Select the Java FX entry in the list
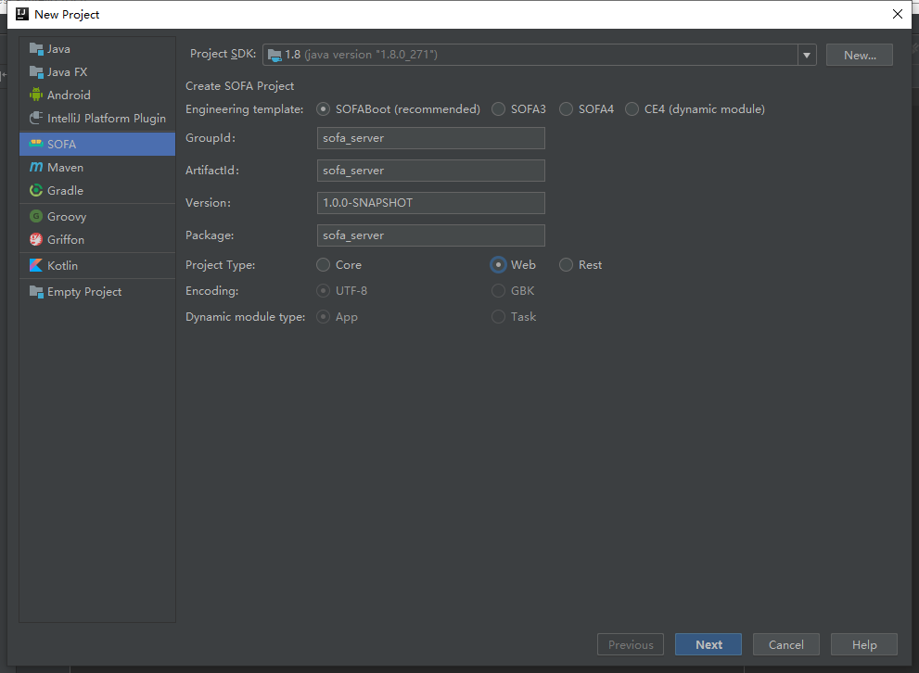 97,72
